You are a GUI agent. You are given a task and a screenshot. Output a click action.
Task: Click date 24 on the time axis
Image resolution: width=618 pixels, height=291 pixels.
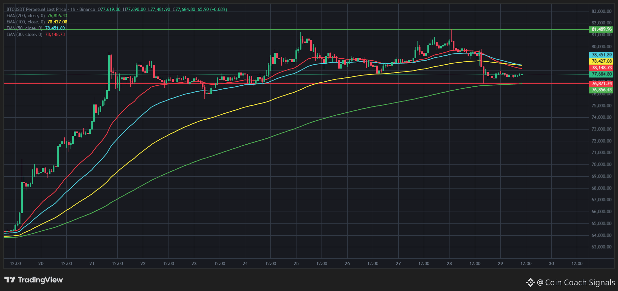click(245, 263)
